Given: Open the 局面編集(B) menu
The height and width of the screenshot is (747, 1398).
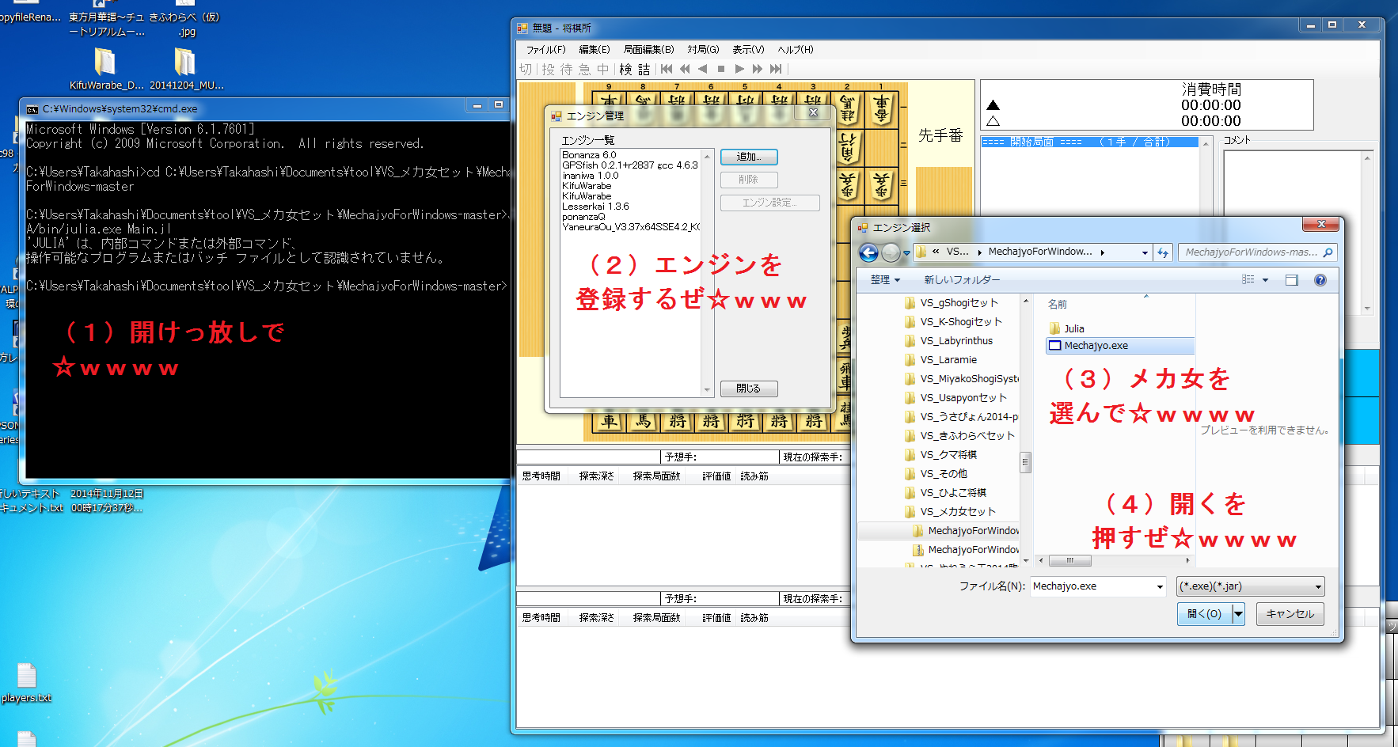Looking at the screenshot, I should click(649, 50).
